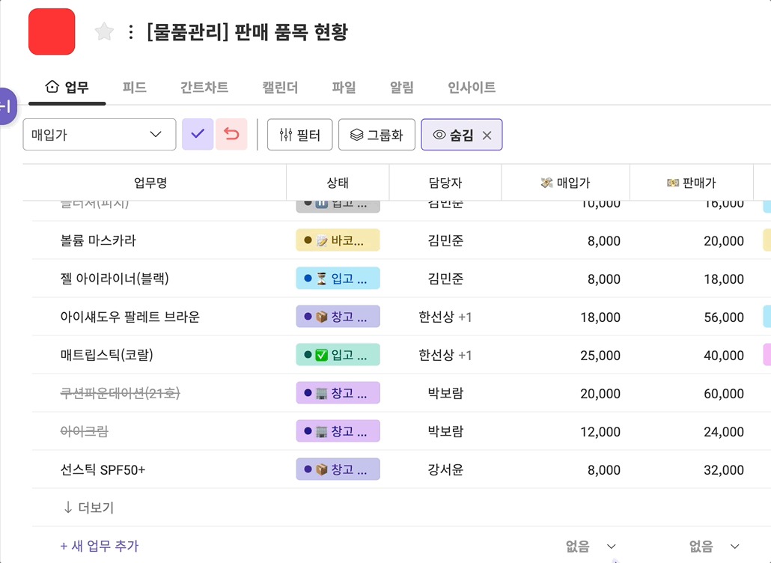
Task: Open the 필터 filter options
Action: (x=299, y=135)
